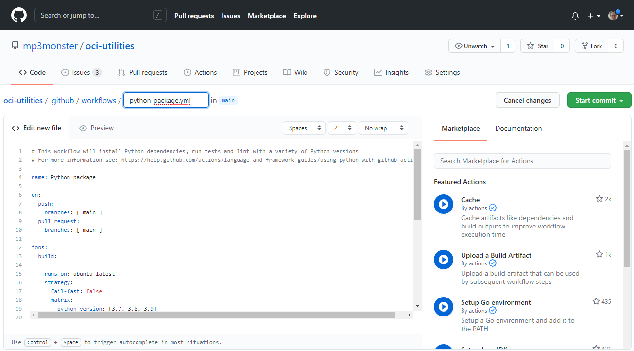Image resolution: width=634 pixels, height=351 pixels.
Task: Click the editor horizontal scrollbar
Action: (216, 315)
